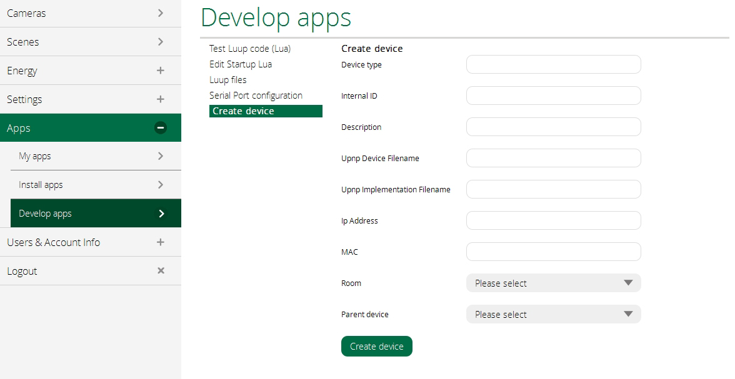Screen dimensions: 735x379
Task: Click the X icon beside Logout
Action: pos(161,271)
